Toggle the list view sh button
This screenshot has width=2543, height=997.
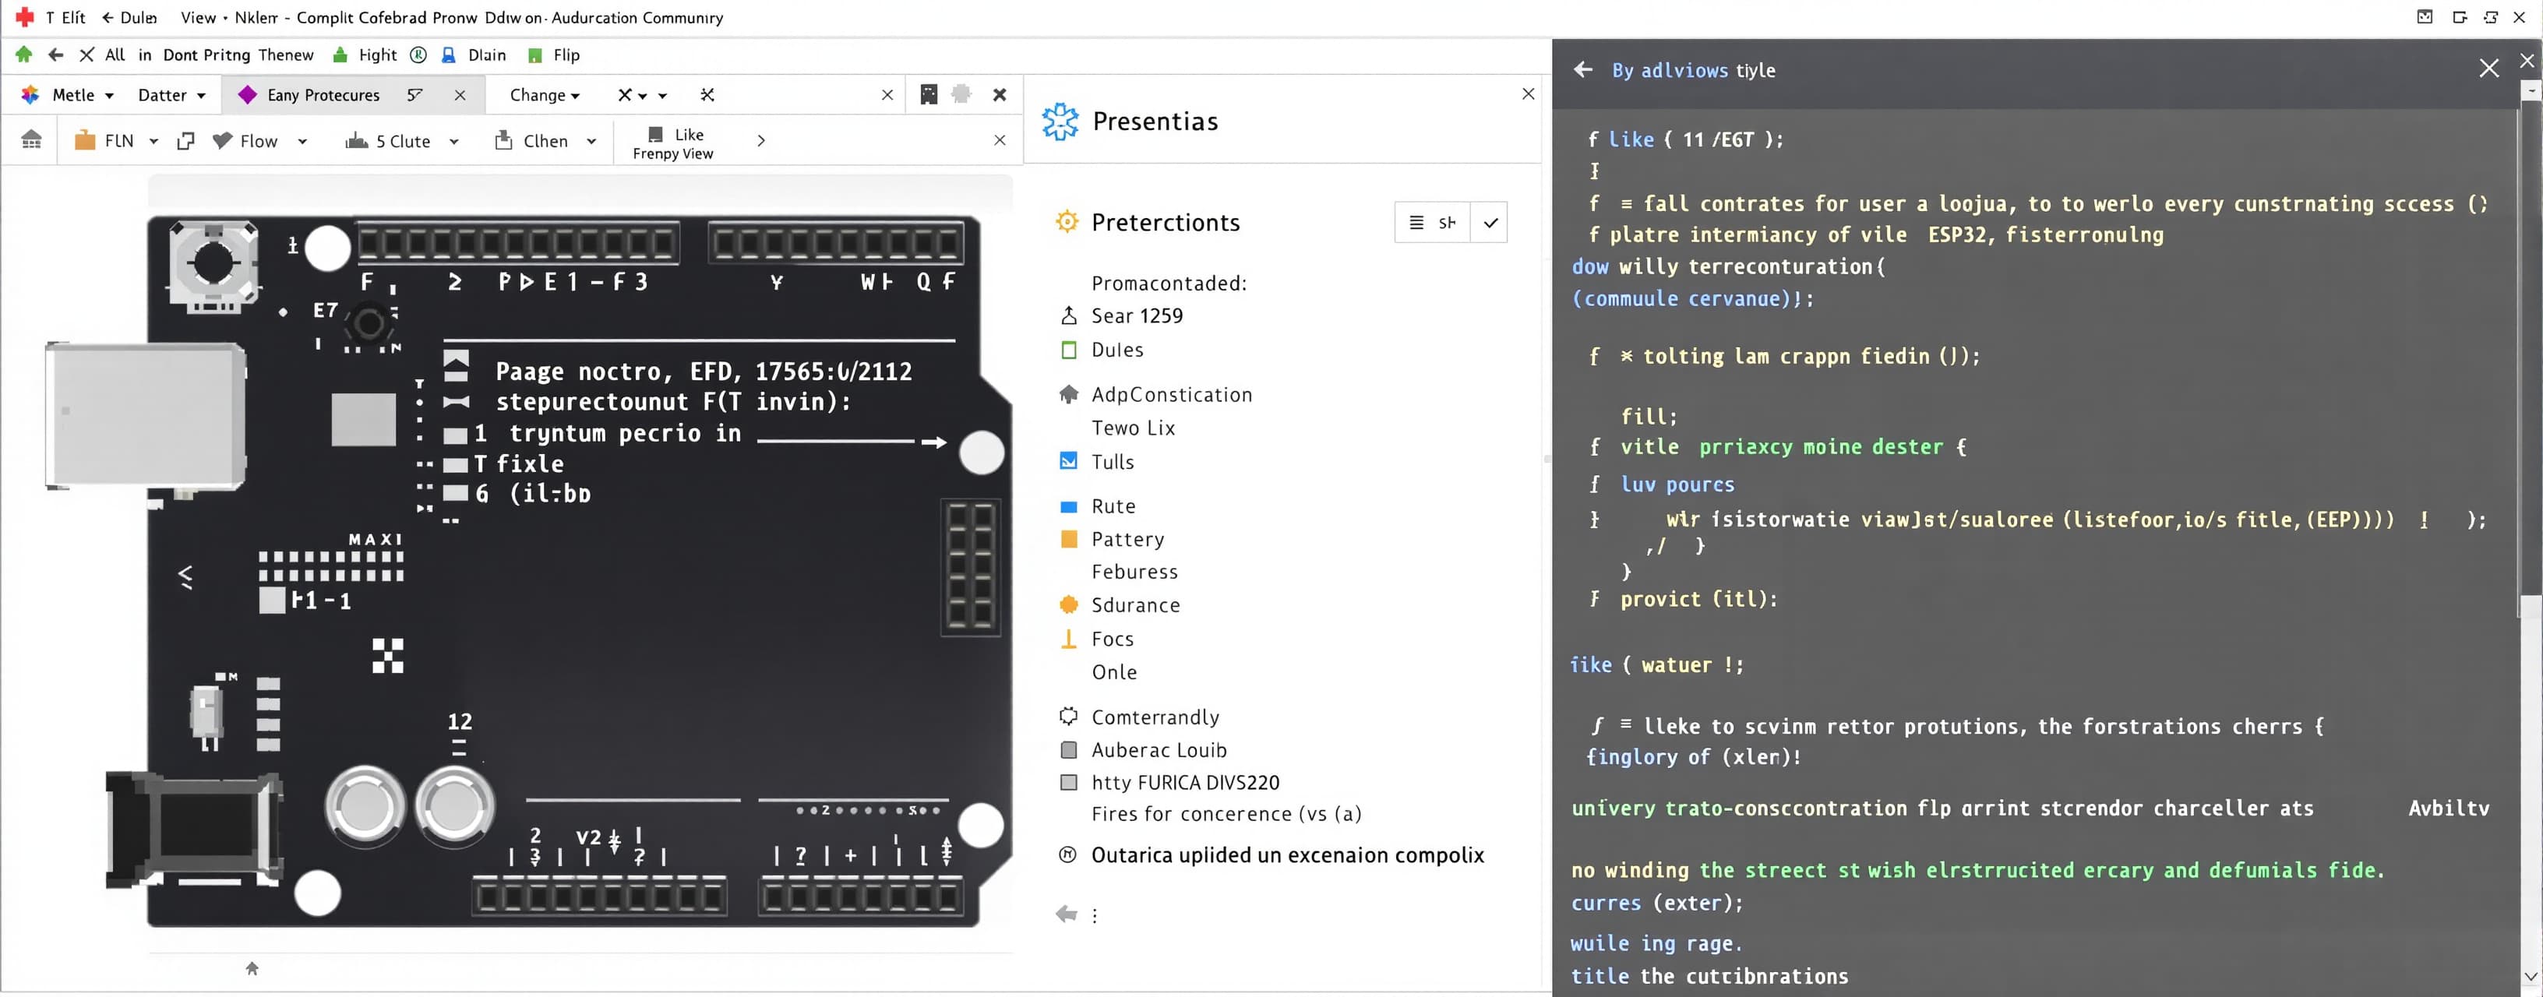pos(1433,222)
